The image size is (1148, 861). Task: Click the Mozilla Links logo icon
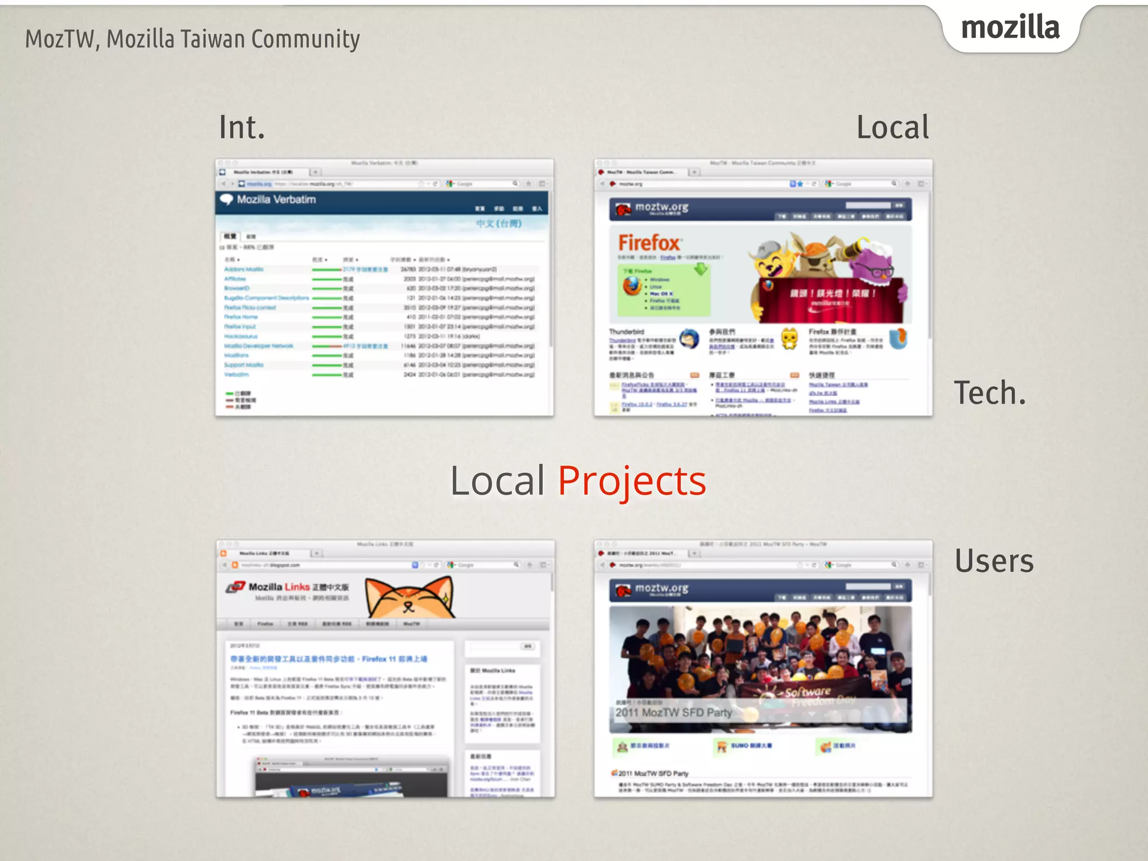tap(235, 587)
